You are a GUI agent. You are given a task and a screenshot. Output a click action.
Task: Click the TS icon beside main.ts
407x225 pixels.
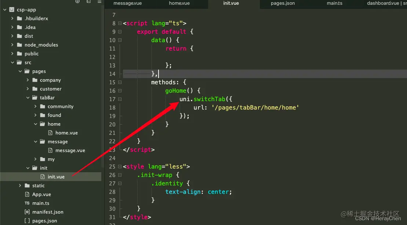click(x=27, y=203)
